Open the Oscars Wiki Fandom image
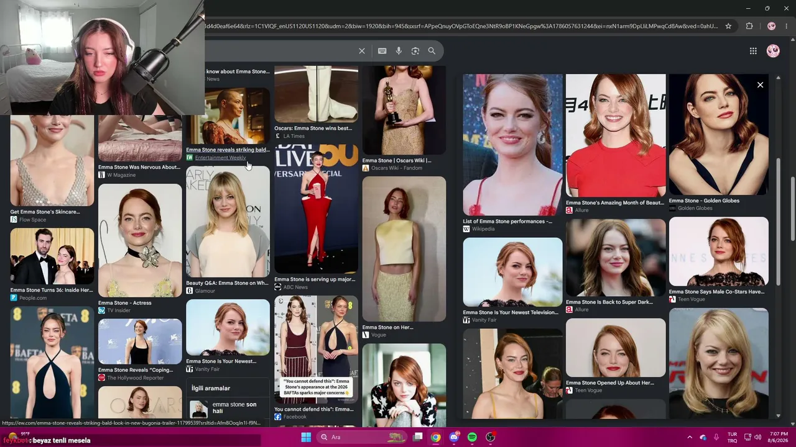Screen dimensions: 796x447 point(404,109)
